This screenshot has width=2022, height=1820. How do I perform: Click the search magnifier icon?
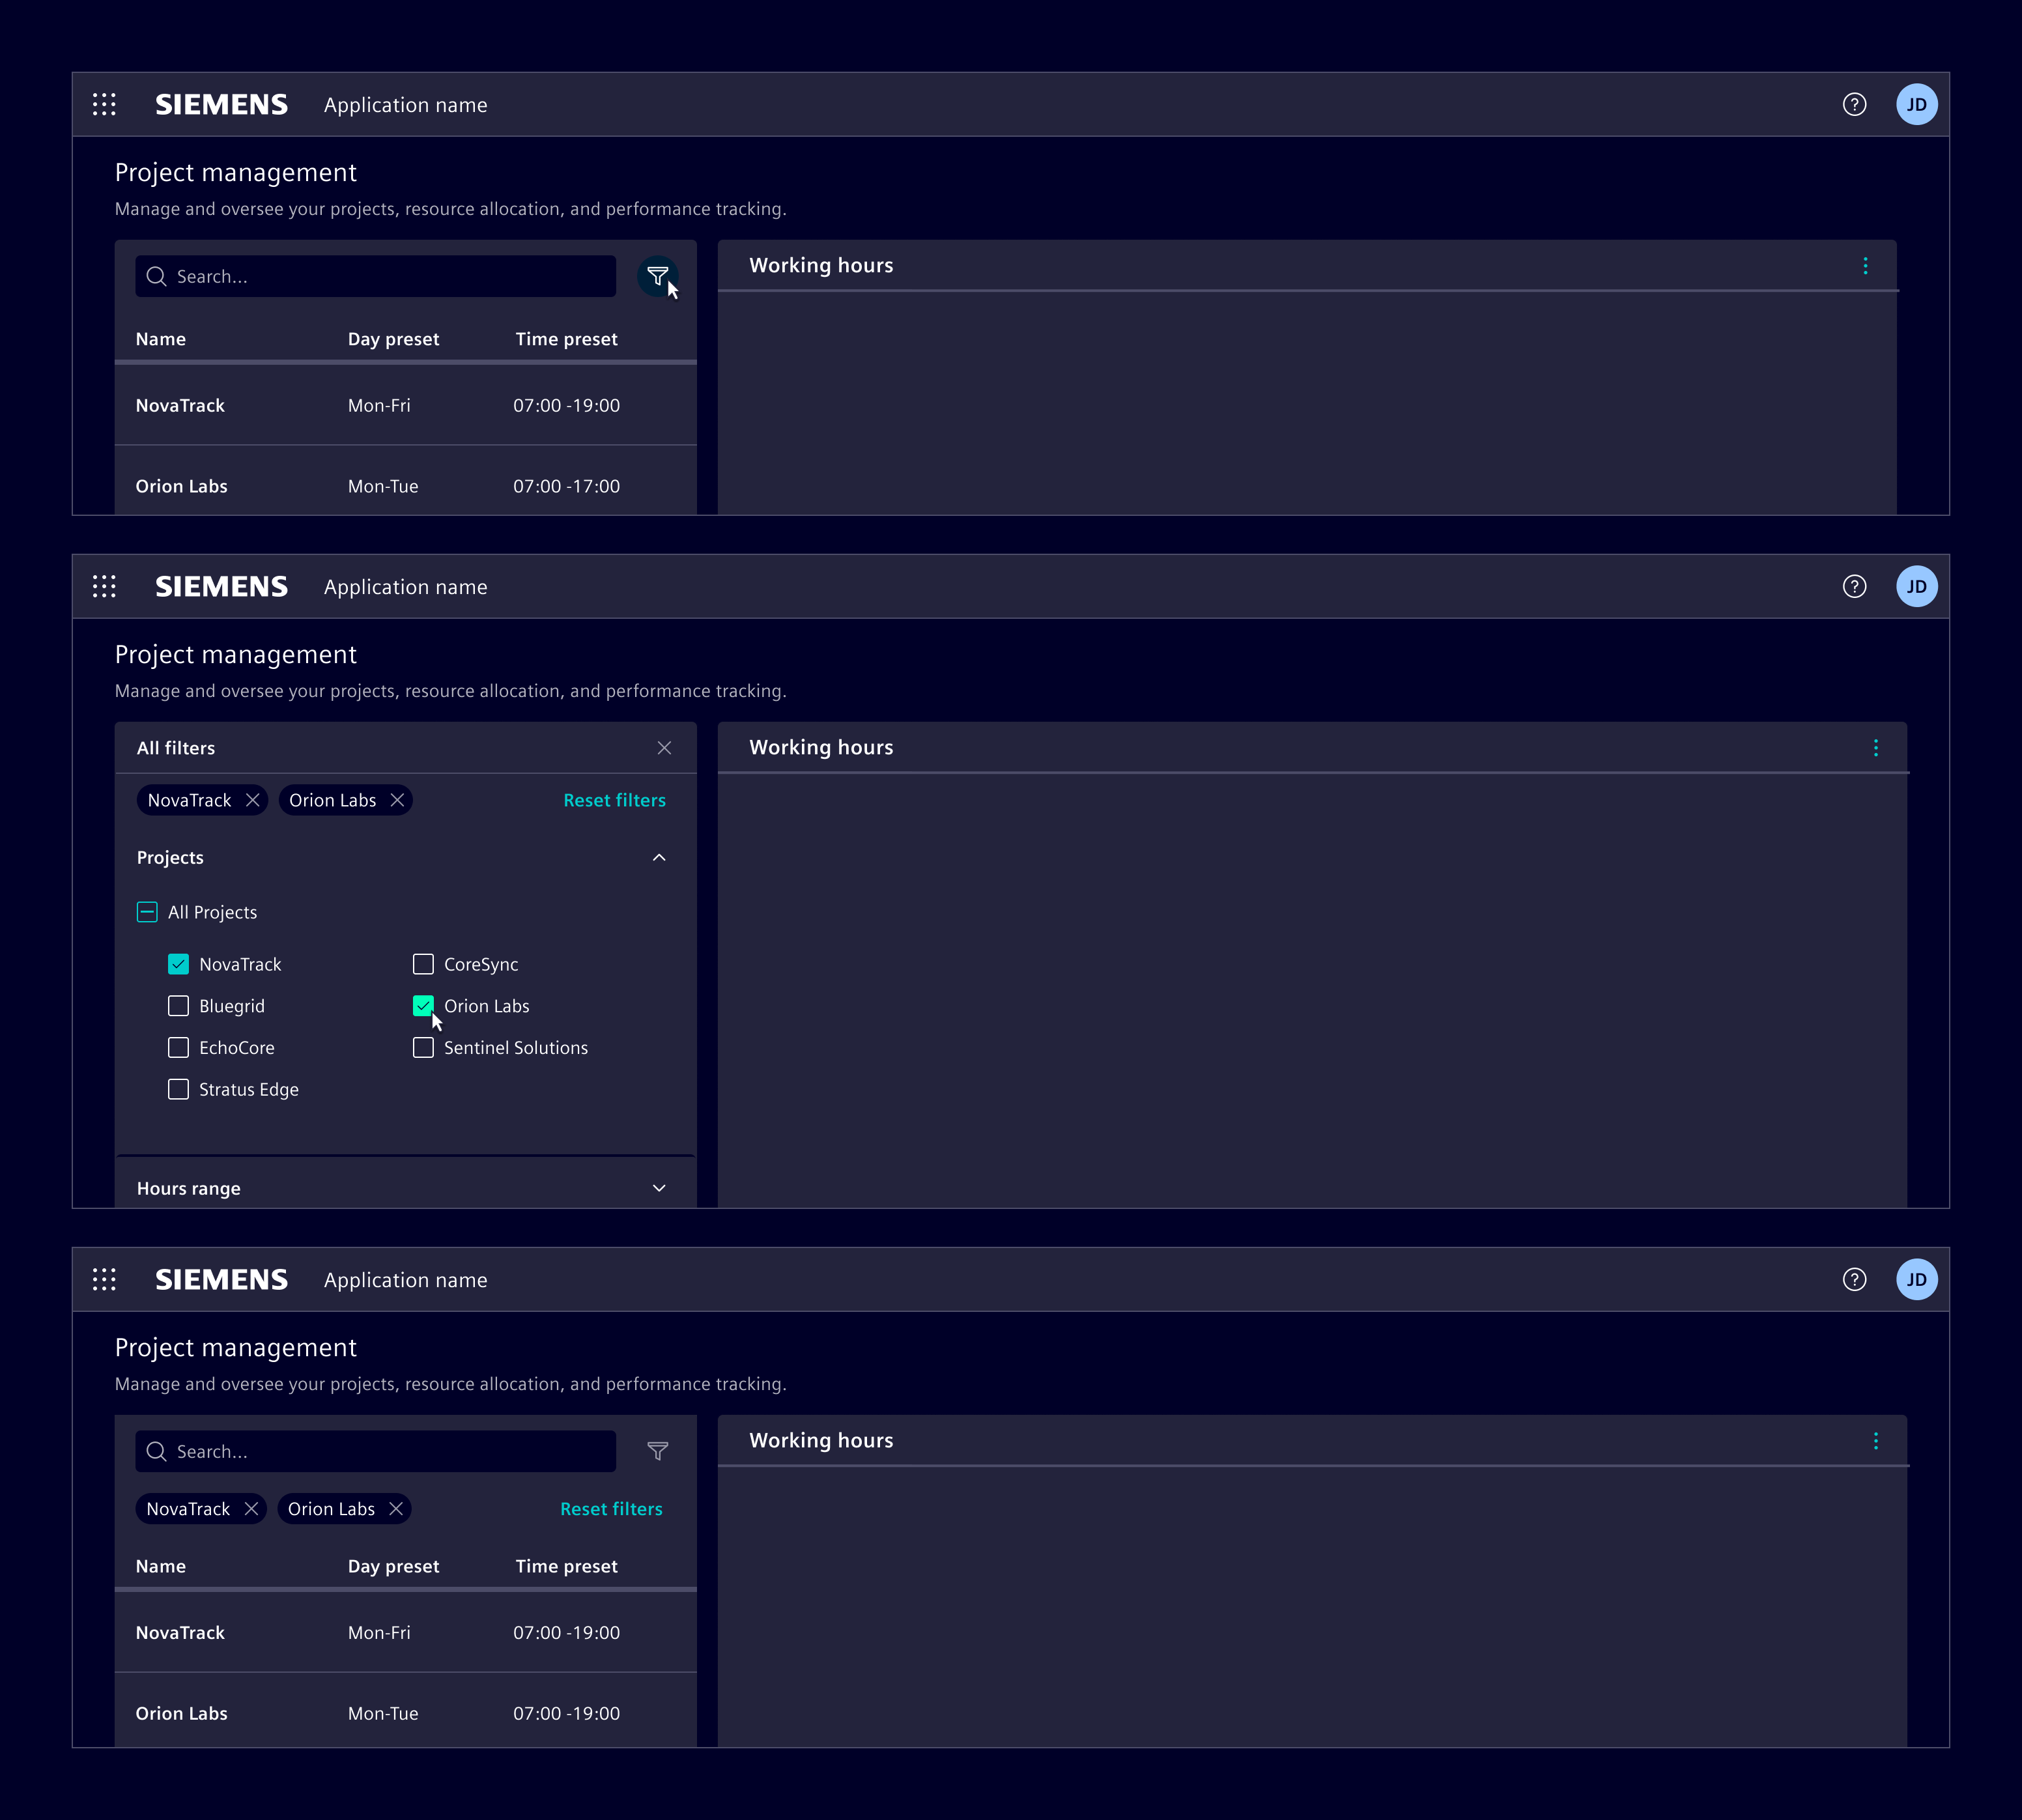pos(157,276)
